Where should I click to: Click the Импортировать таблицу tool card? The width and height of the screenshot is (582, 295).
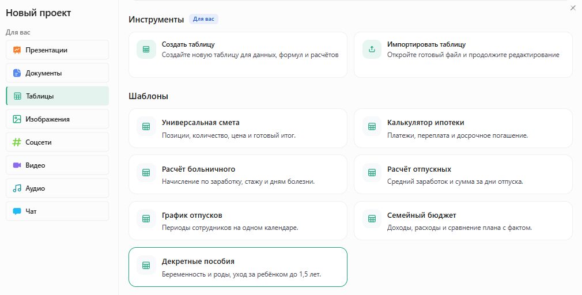pos(463,55)
